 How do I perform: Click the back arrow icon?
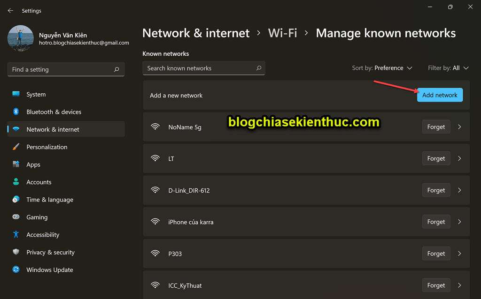[x=10, y=11]
